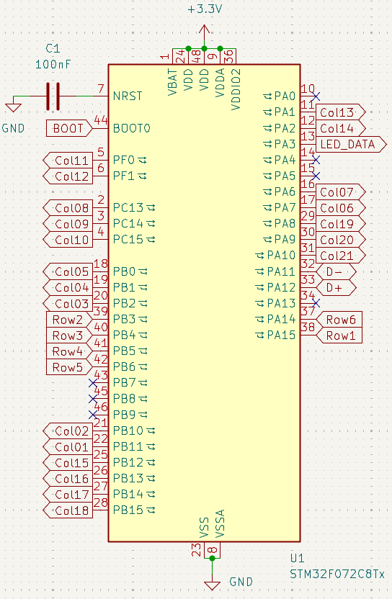
Task: Click the no-connect marker on PB8
Action: tap(92, 399)
